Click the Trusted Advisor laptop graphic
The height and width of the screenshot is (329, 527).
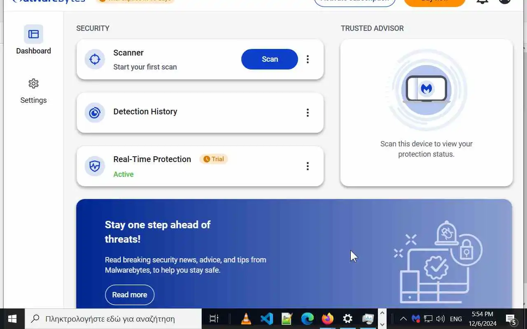pyautogui.click(x=426, y=89)
